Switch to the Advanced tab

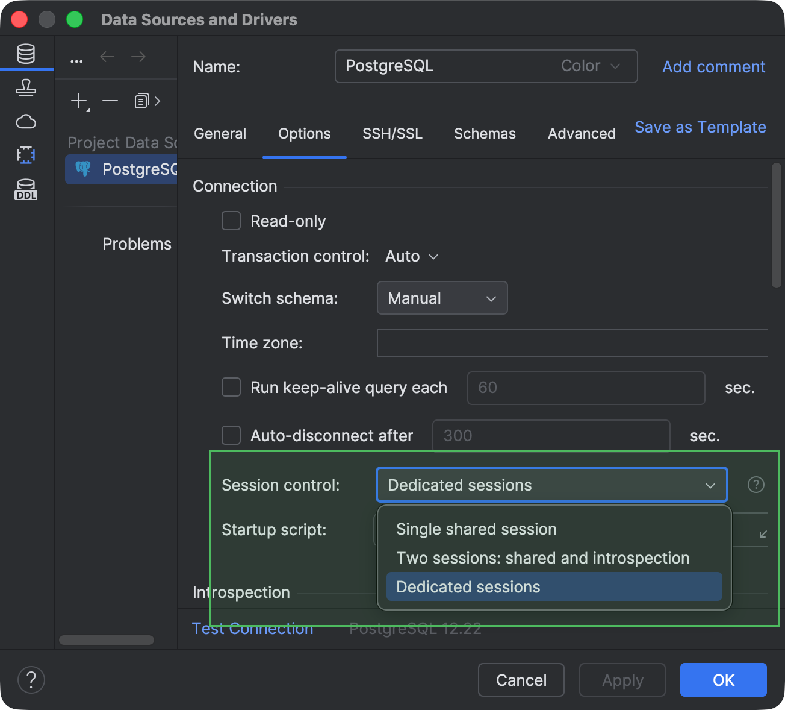[x=582, y=134]
